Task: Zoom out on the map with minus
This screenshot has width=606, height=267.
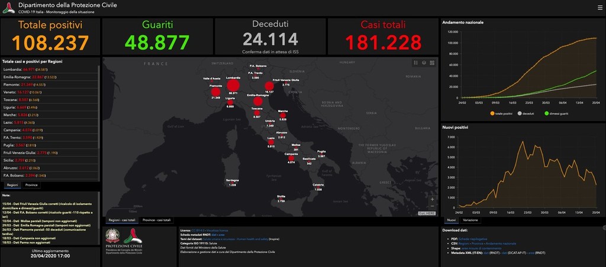Action: pyautogui.click(x=432, y=207)
